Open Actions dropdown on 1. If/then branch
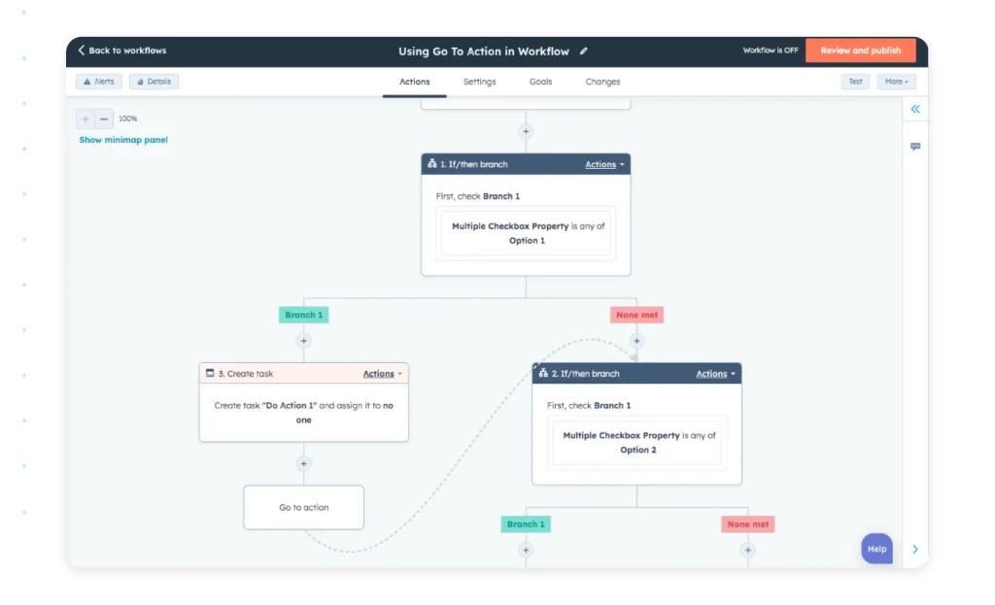 point(604,164)
